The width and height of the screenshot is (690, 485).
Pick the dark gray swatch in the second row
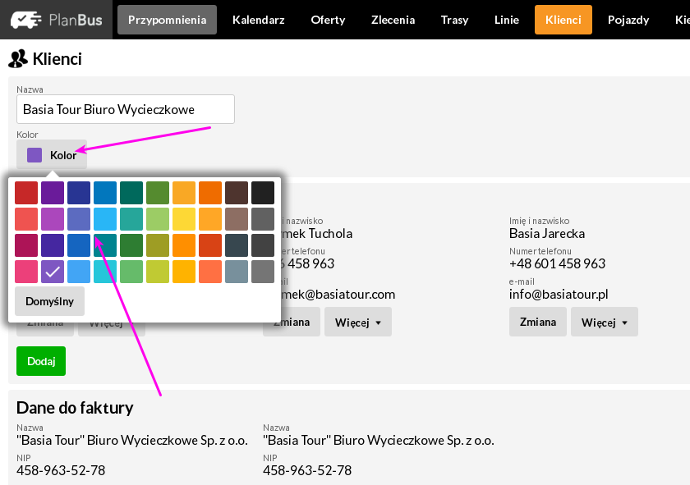pos(263,219)
